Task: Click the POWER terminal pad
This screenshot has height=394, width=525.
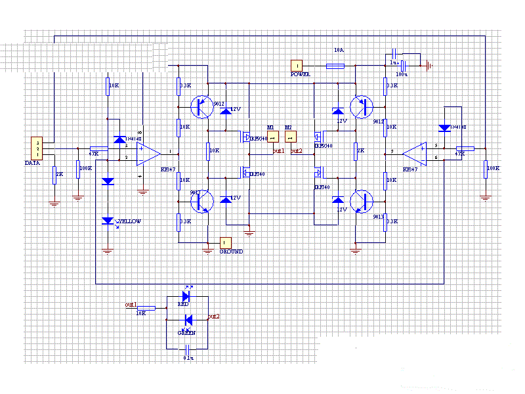Action: [x=297, y=65]
